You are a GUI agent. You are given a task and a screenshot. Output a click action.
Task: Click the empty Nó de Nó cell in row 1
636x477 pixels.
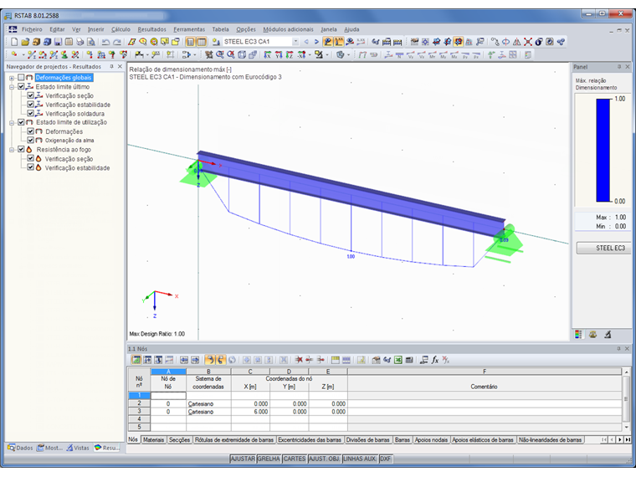click(168, 395)
